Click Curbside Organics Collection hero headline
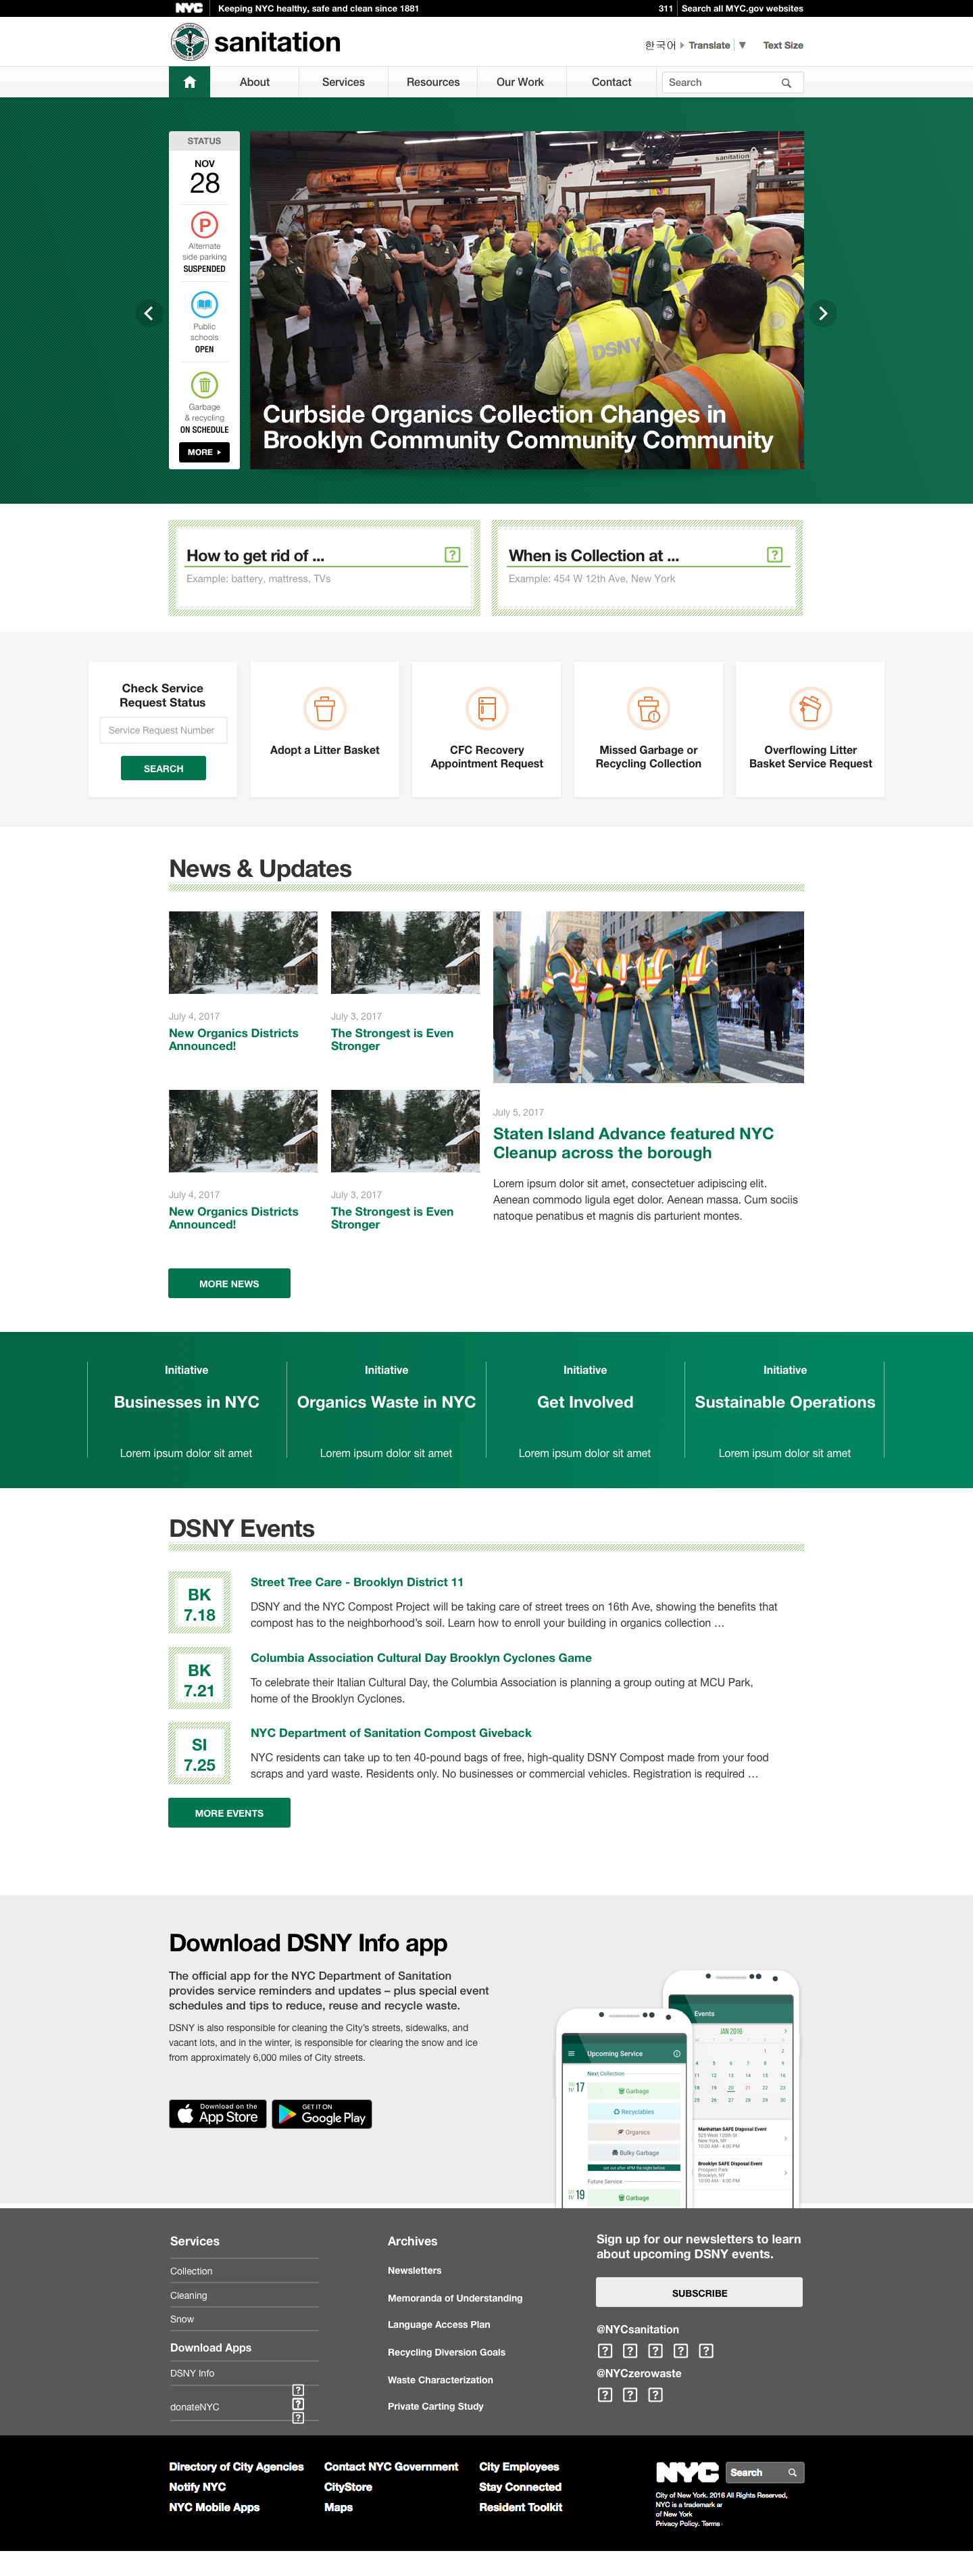This screenshot has height=2576, width=973. [518, 427]
